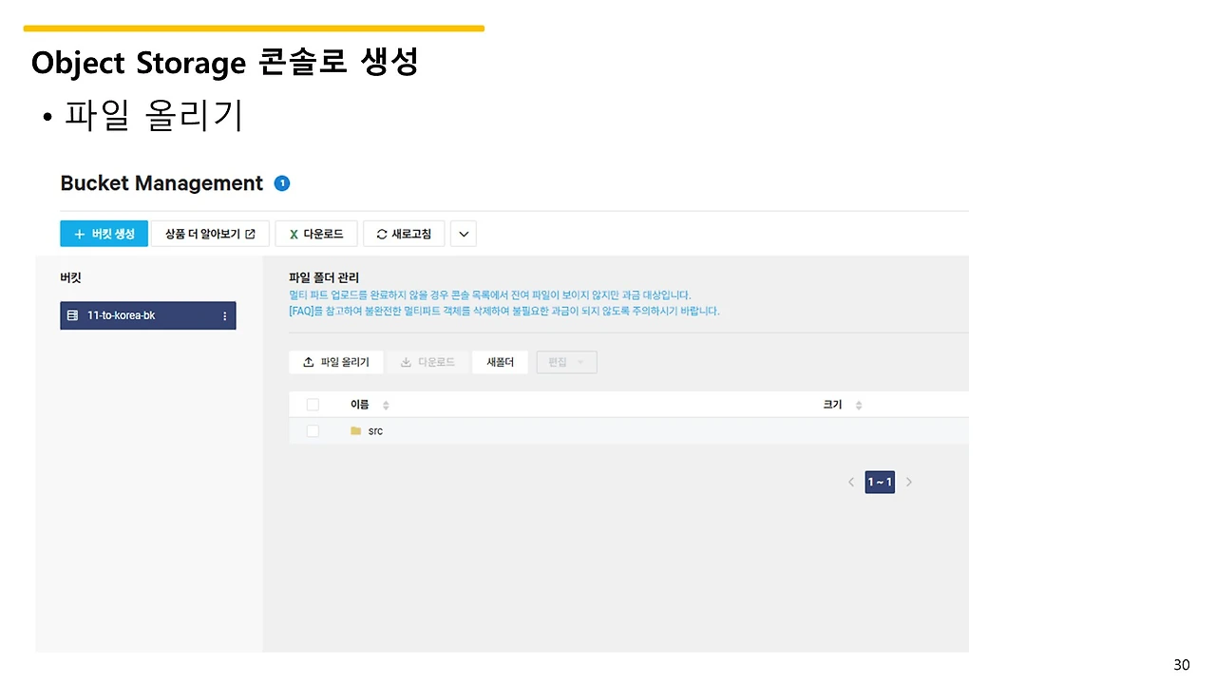The image size is (1216, 684).
Task: Open the src folder
Action: point(373,430)
